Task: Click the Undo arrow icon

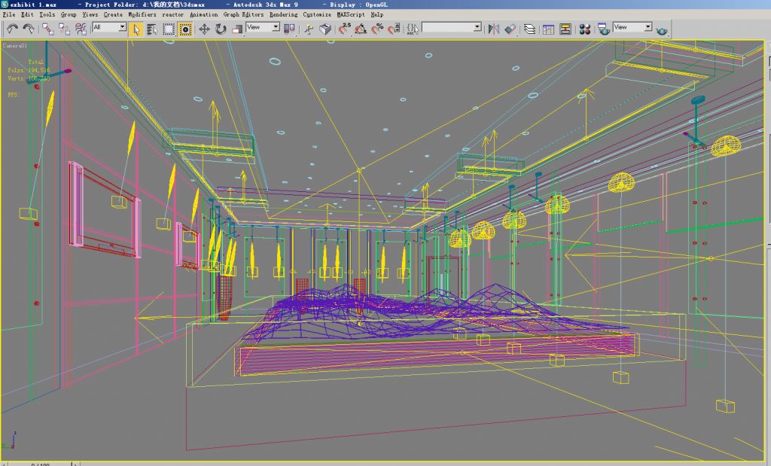Action: pos(12,29)
